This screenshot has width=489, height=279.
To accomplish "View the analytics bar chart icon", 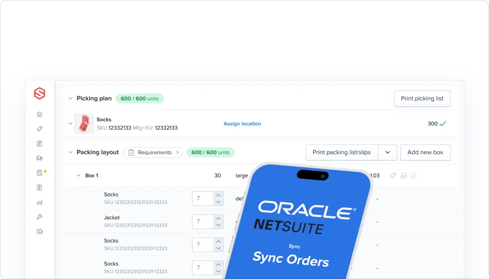I will (39, 202).
